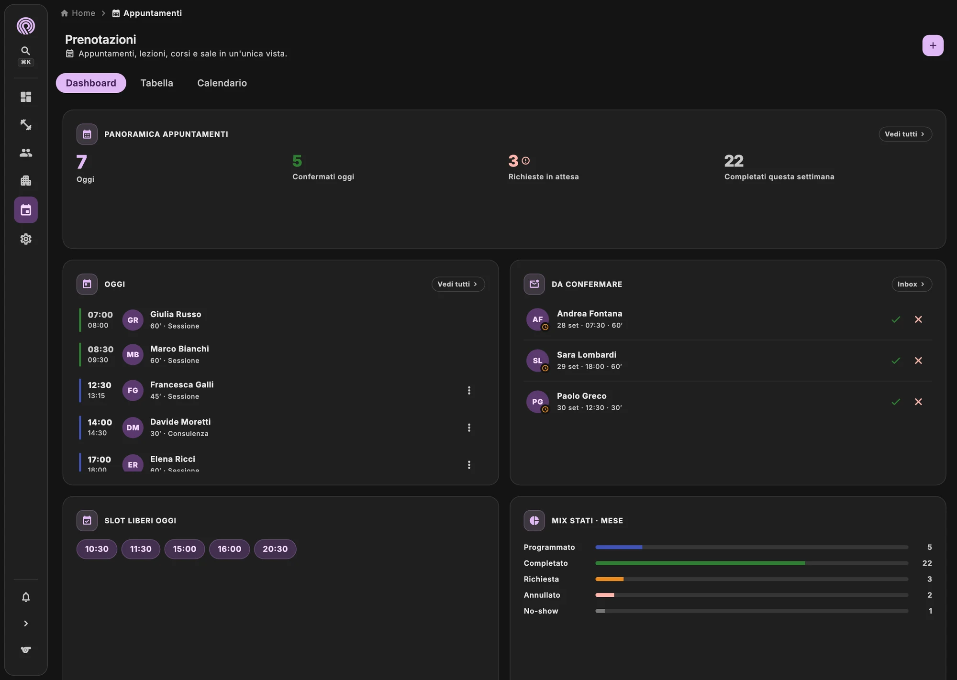
Task: Open settings gear in the sidebar
Action: (26, 239)
